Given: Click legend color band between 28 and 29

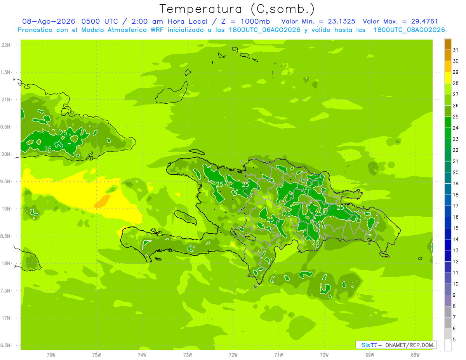Looking at the screenshot, I should tap(448, 78).
